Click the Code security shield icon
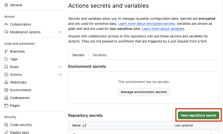 coord(6,125)
